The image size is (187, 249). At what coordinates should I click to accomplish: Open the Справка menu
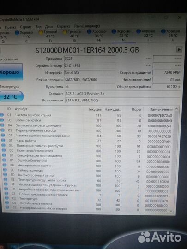coord(63,26)
